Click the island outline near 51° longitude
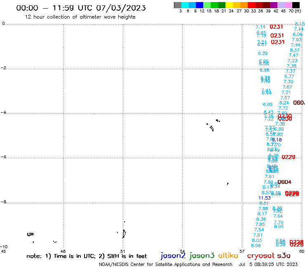 pyautogui.click(x=124, y=234)
